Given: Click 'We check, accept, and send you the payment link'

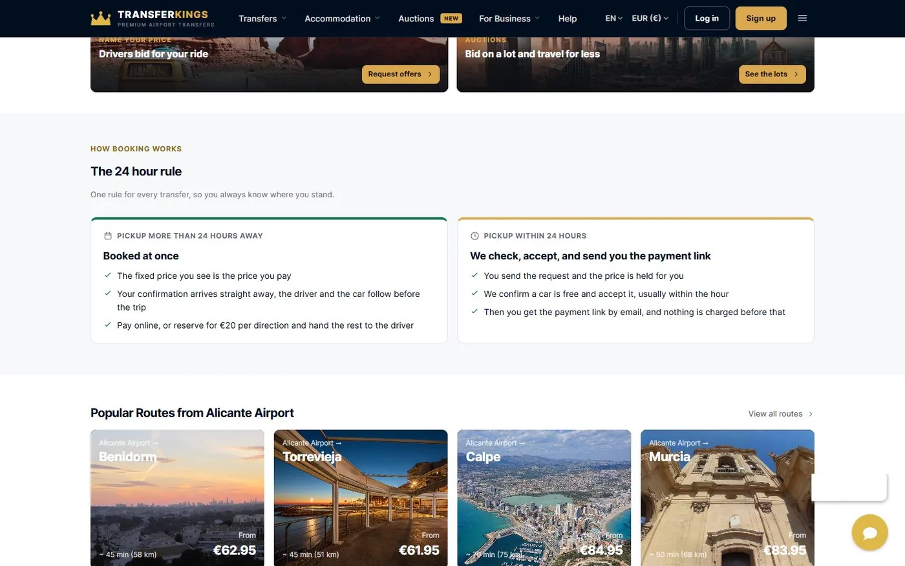Looking at the screenshot, I should coord(590,256).
